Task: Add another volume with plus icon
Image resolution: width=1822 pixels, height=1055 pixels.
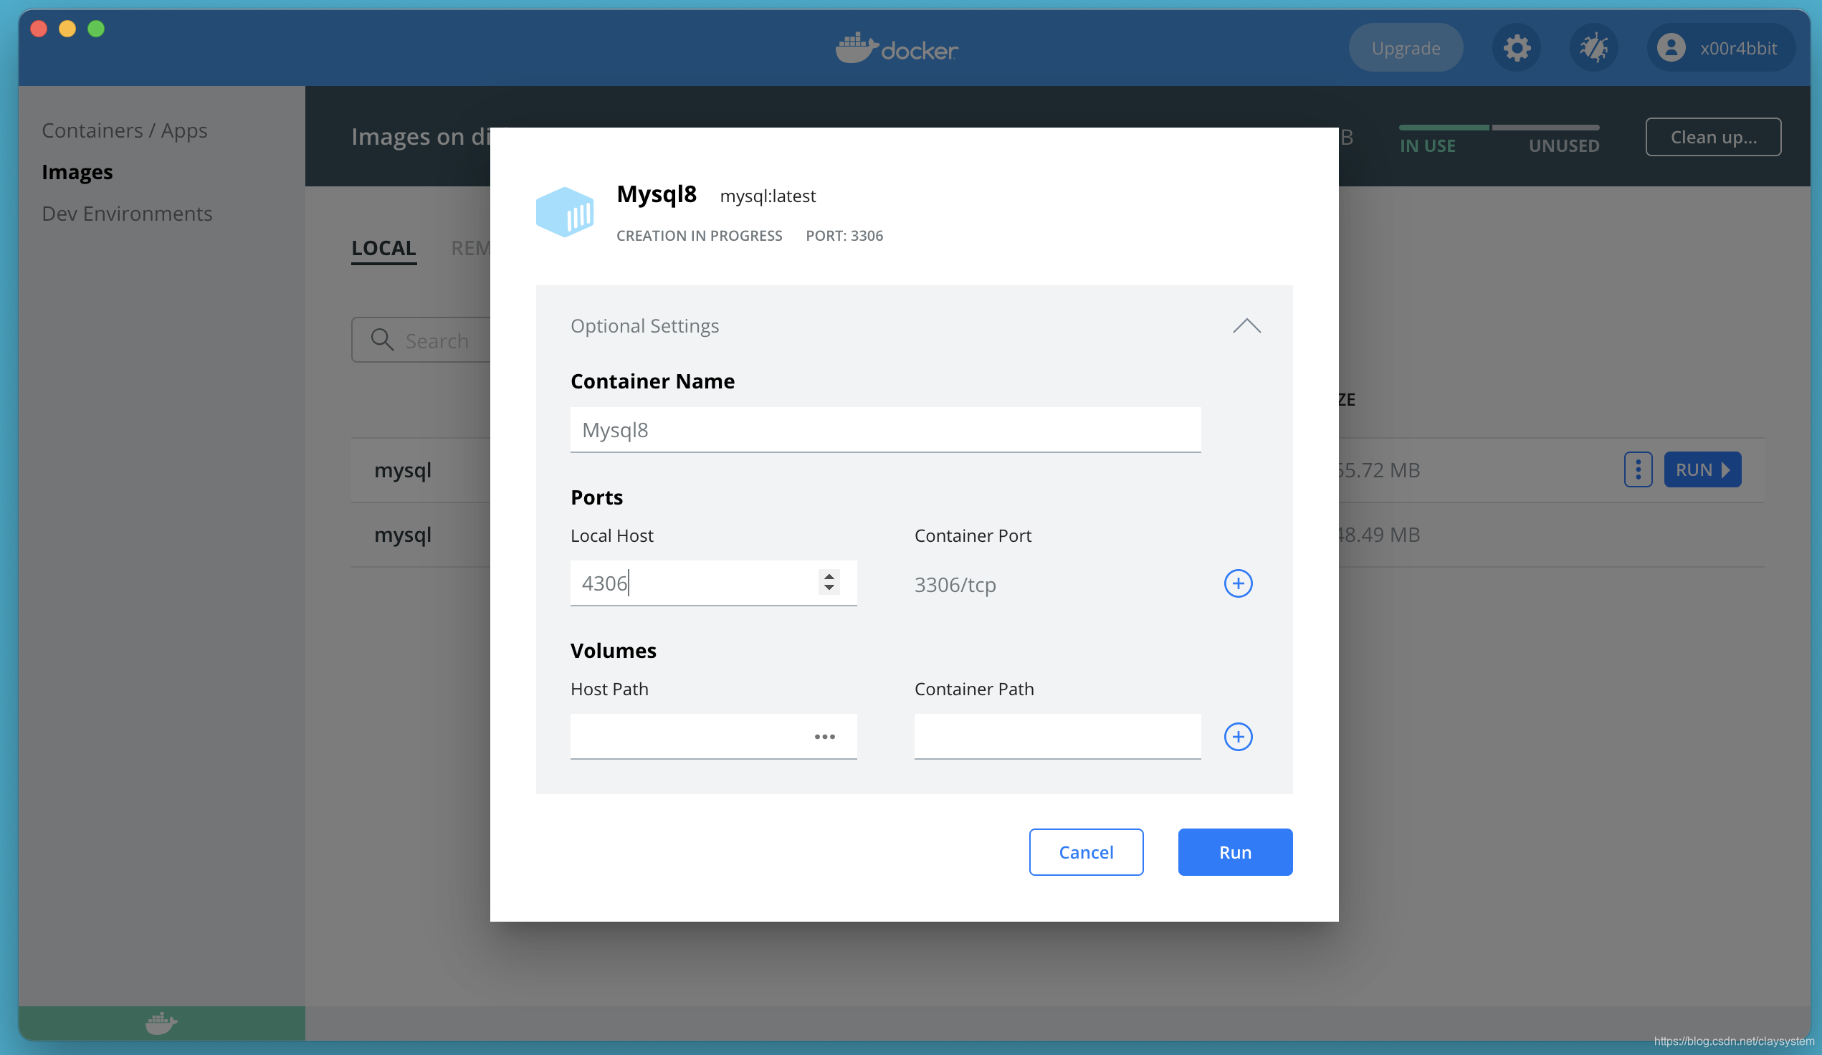Action: click(x=1238, y=737)
